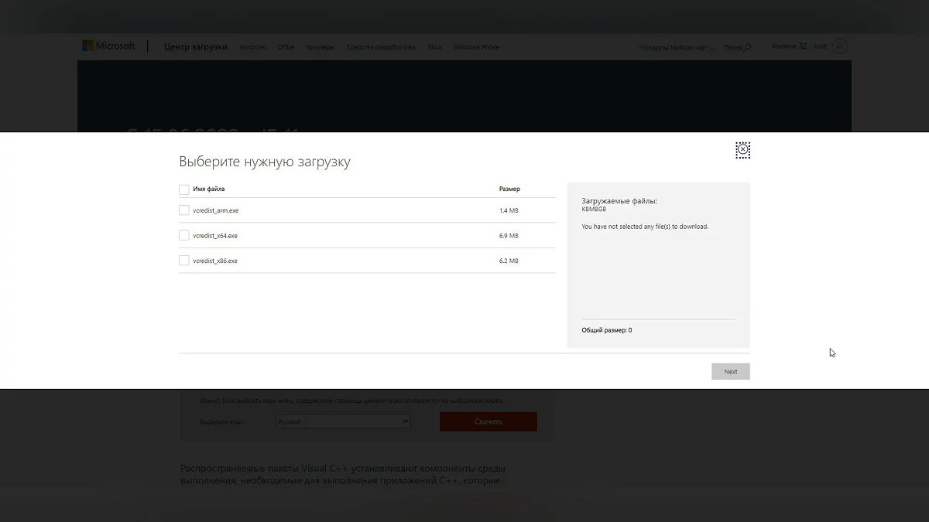Check the vcredist_x64.exe checkbox
This screenshot has height=522, width=929.
183,235
